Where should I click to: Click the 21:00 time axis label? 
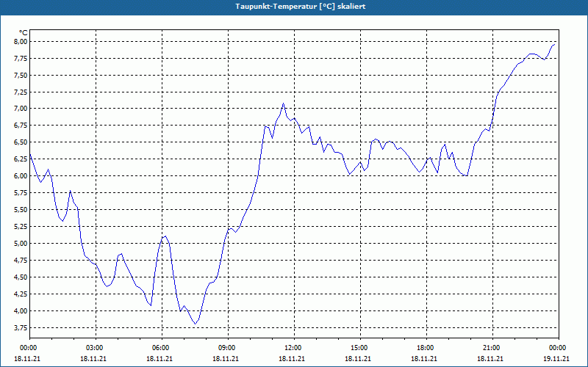(x=492, y=348)
